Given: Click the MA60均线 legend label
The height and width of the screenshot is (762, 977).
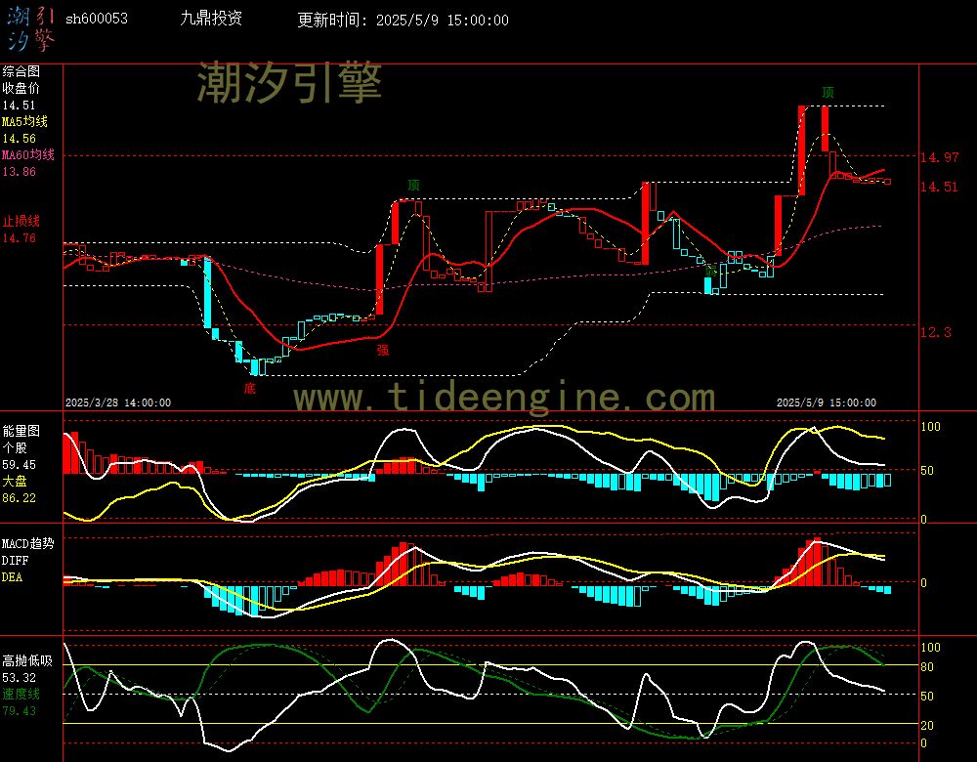Looking at the screenshot, I should point(28,154).
